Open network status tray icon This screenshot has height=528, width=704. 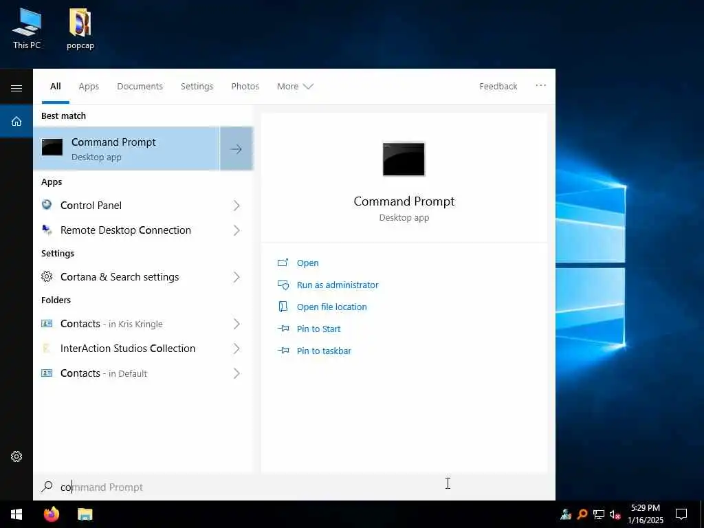[x=599, y=514]
